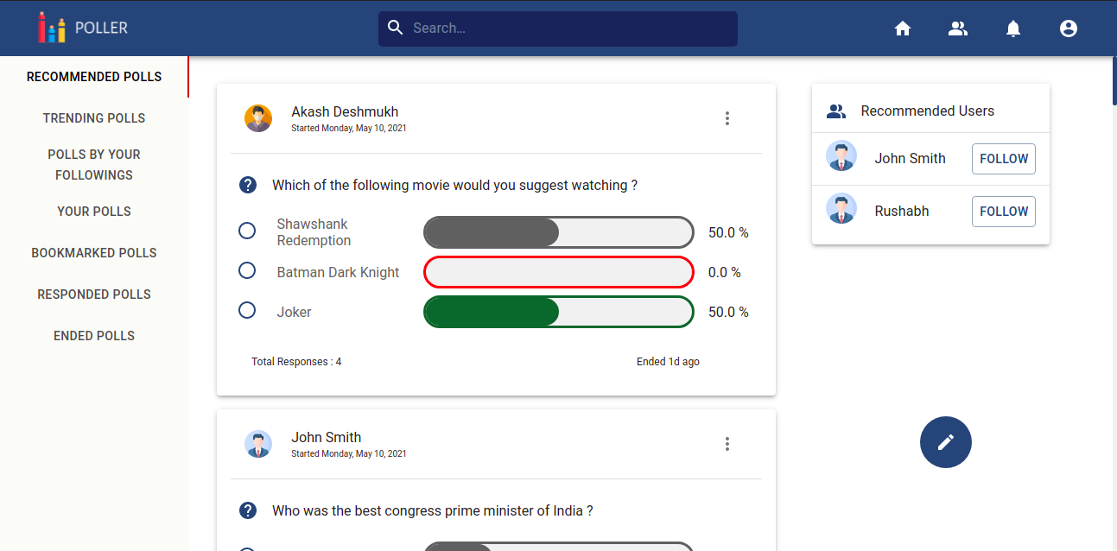
Task: Click 'Ended 1d ago' text
Action: click(668, 362)
